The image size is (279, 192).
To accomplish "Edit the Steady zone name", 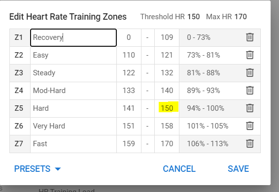I will (x=73, y=73).
